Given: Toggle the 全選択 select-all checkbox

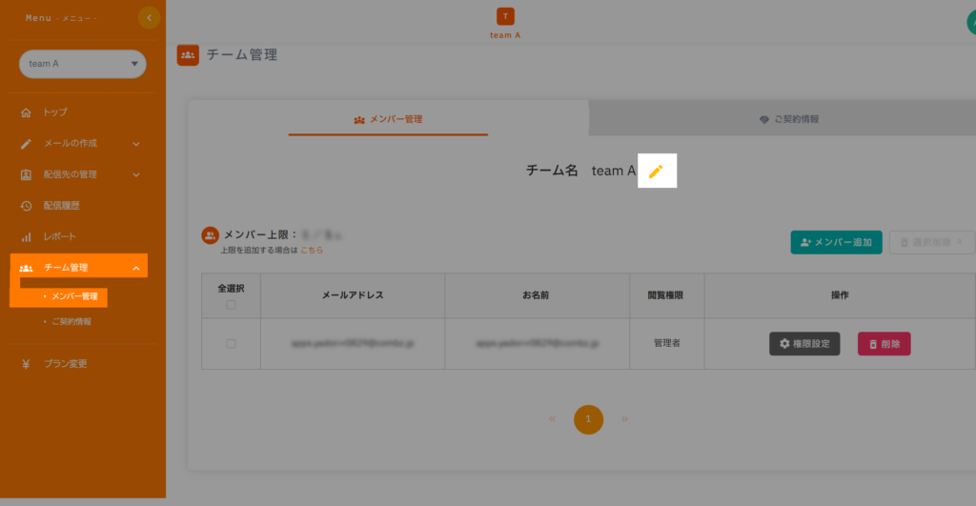Looking at the screenshot, I should pos(231,305).
